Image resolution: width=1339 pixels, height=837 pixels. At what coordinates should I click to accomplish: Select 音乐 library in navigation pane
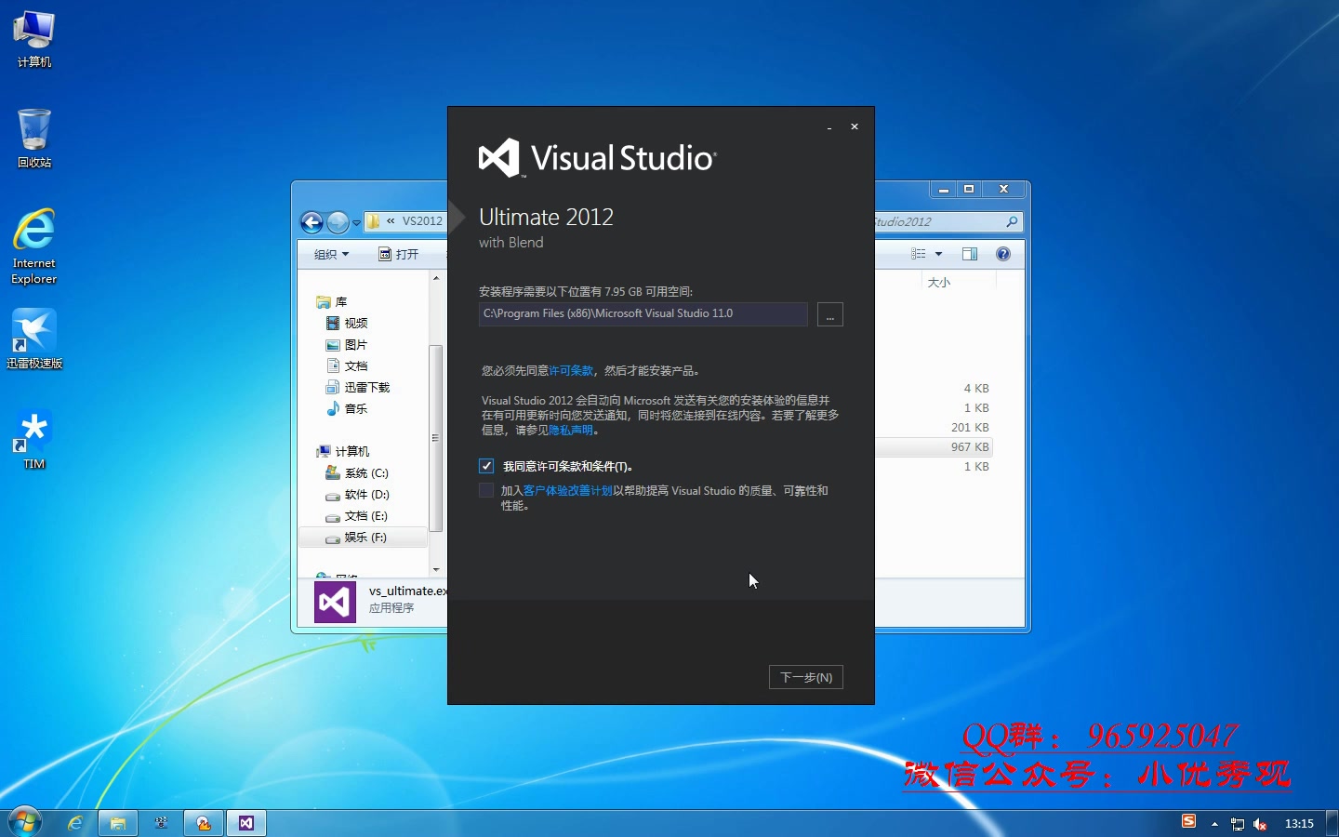point(347,409)
